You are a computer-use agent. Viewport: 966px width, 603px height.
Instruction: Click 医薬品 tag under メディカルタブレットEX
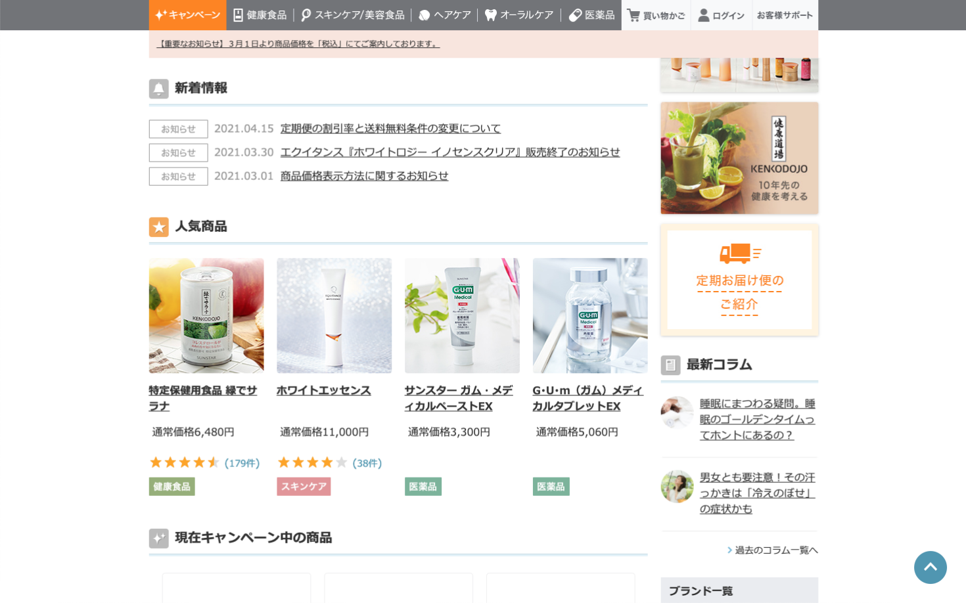pos(551,487)
